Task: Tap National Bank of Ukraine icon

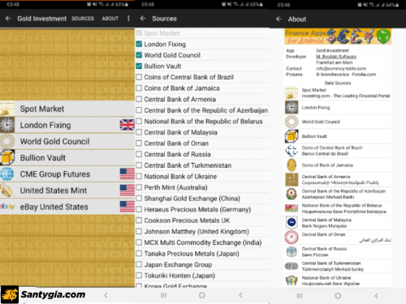Action: [292, 280]
